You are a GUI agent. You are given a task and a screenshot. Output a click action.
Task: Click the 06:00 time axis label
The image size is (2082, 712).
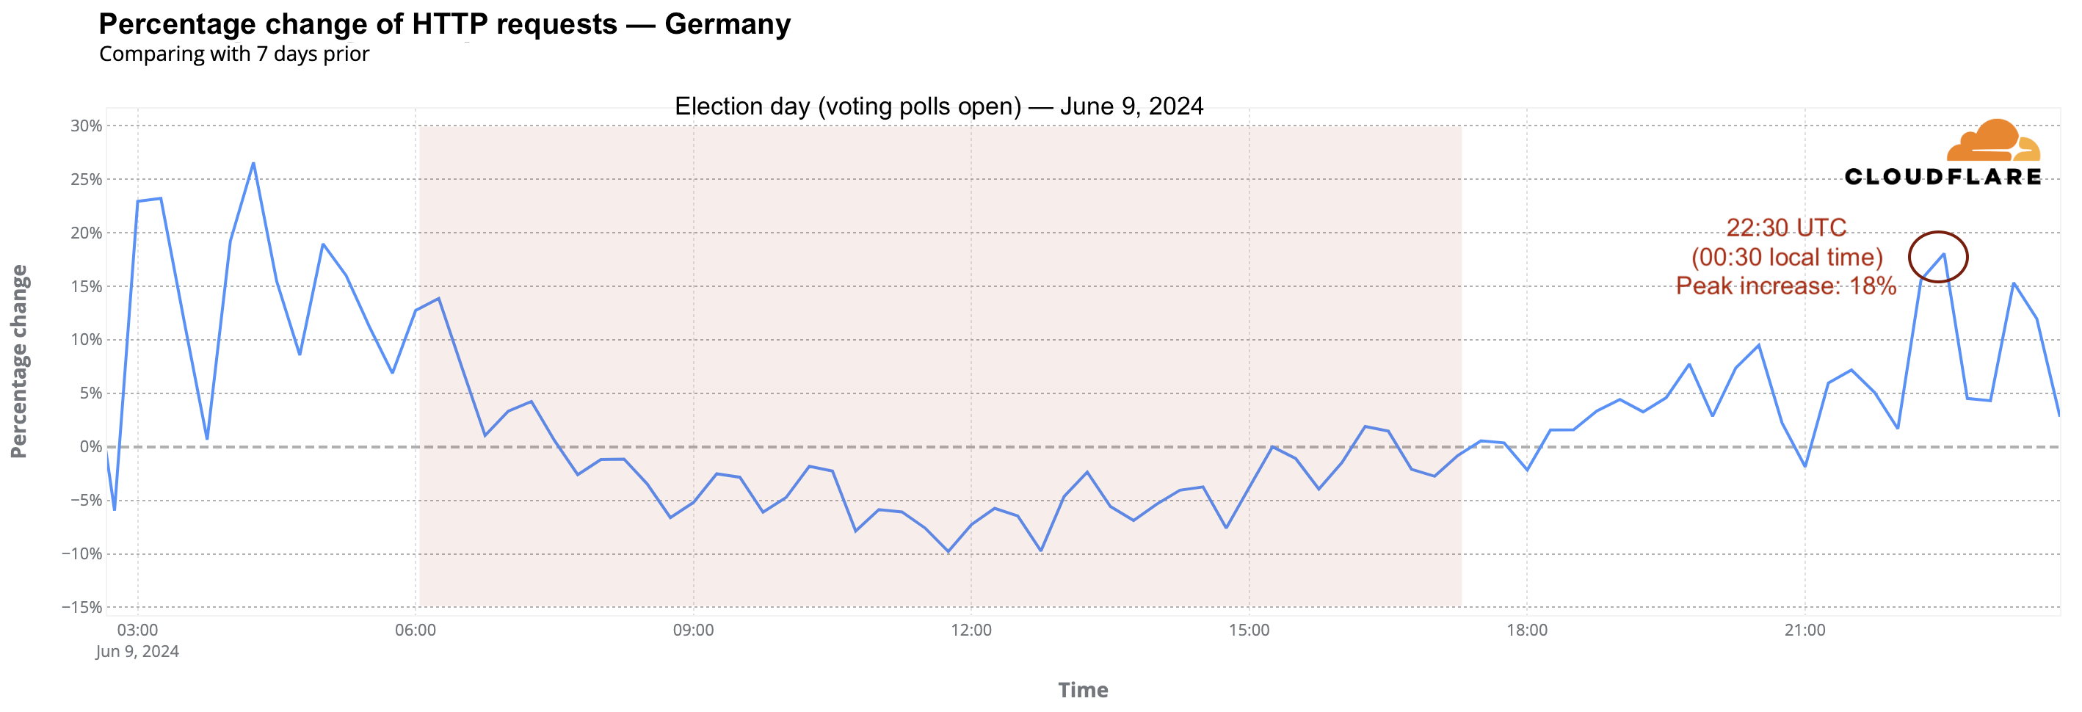[x=416, y=631]
